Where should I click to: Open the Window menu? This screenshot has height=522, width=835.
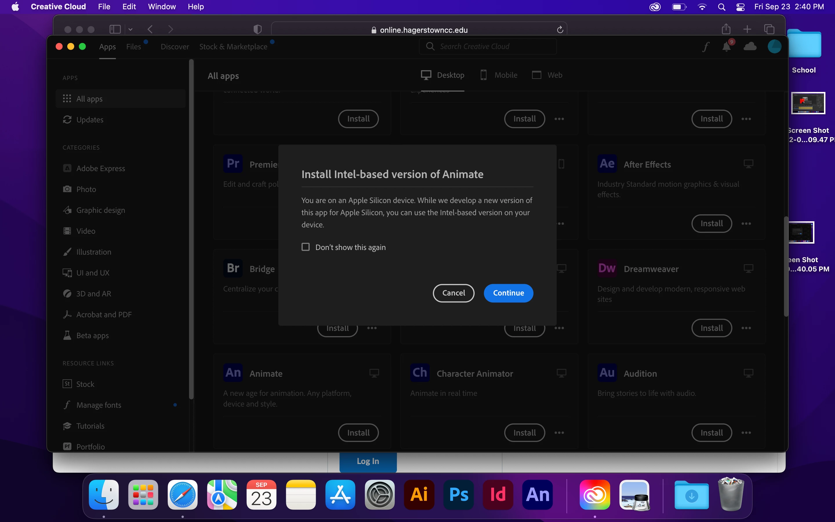click(x=161, y=7)
